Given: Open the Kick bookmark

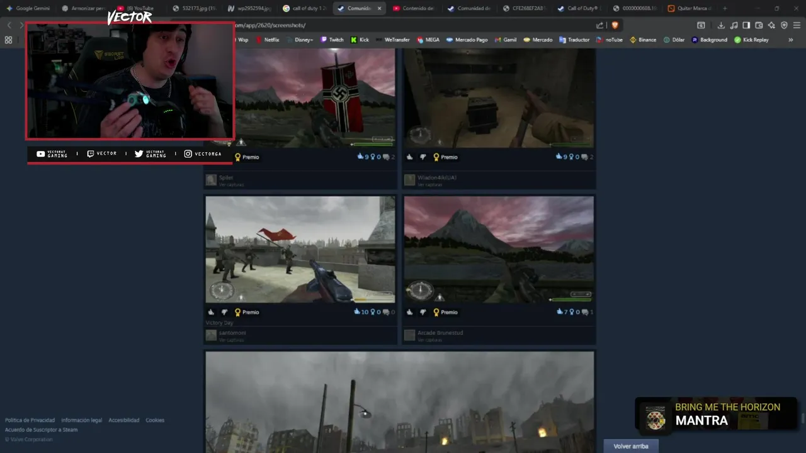Looking at the screenshot, I should (x=360, y=40).
